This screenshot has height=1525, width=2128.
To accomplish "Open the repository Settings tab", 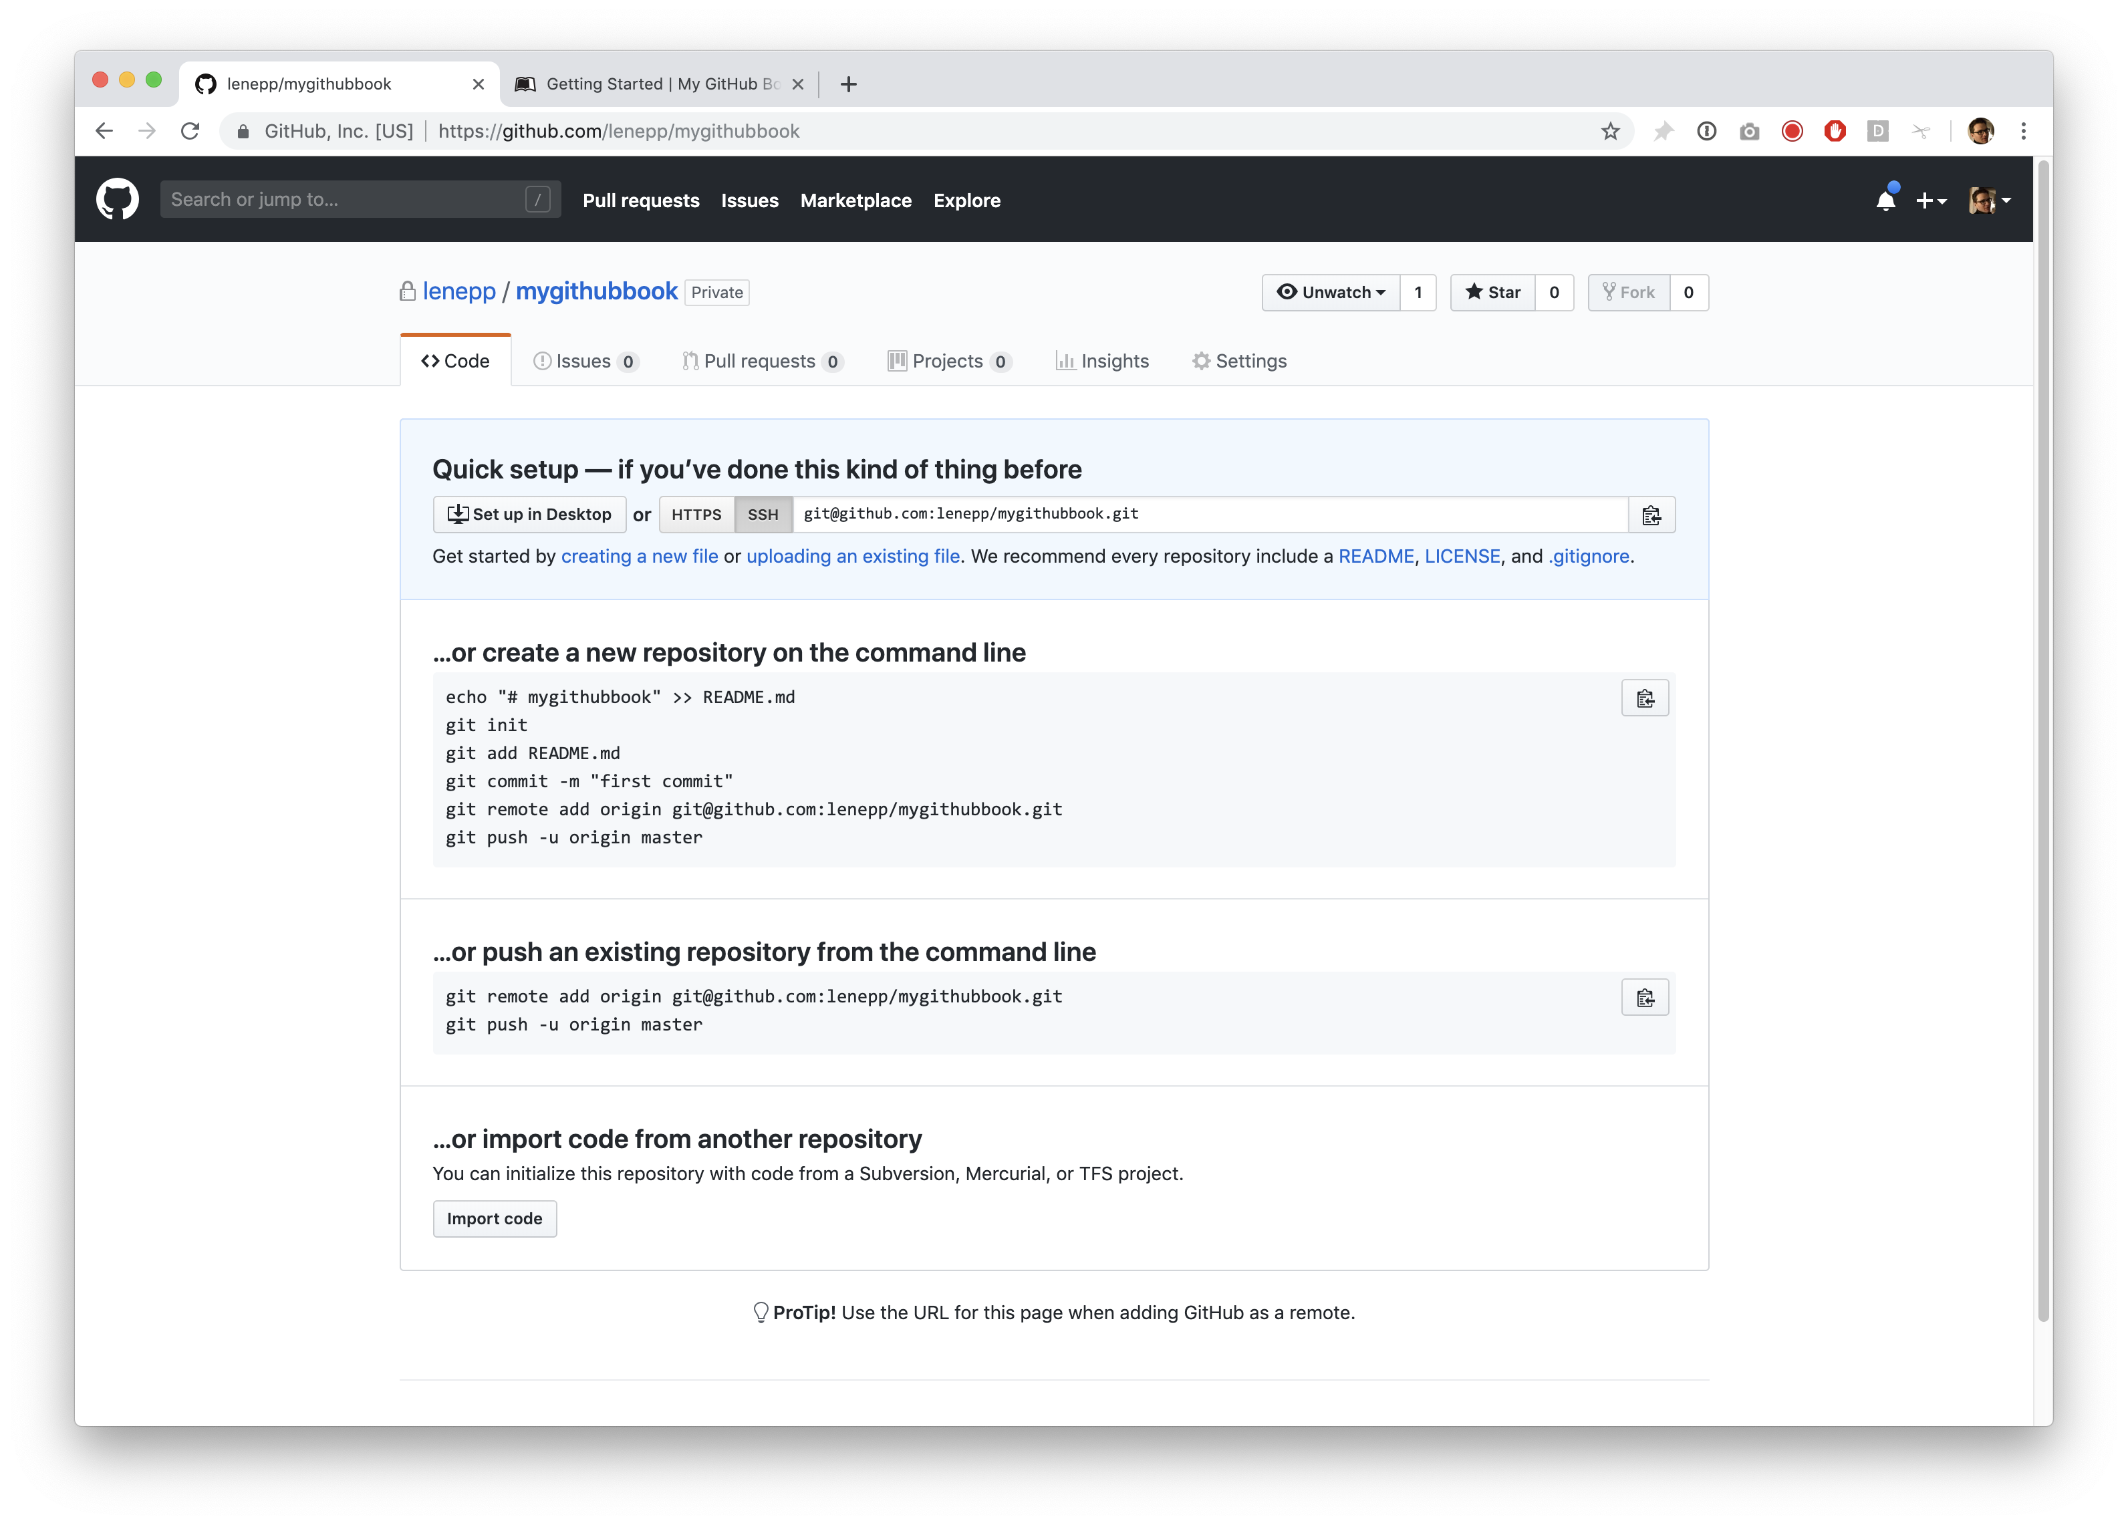I will [x=1240, y=362].
